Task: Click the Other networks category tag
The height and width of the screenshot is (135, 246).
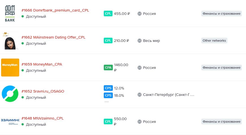Action: point(214,40)
